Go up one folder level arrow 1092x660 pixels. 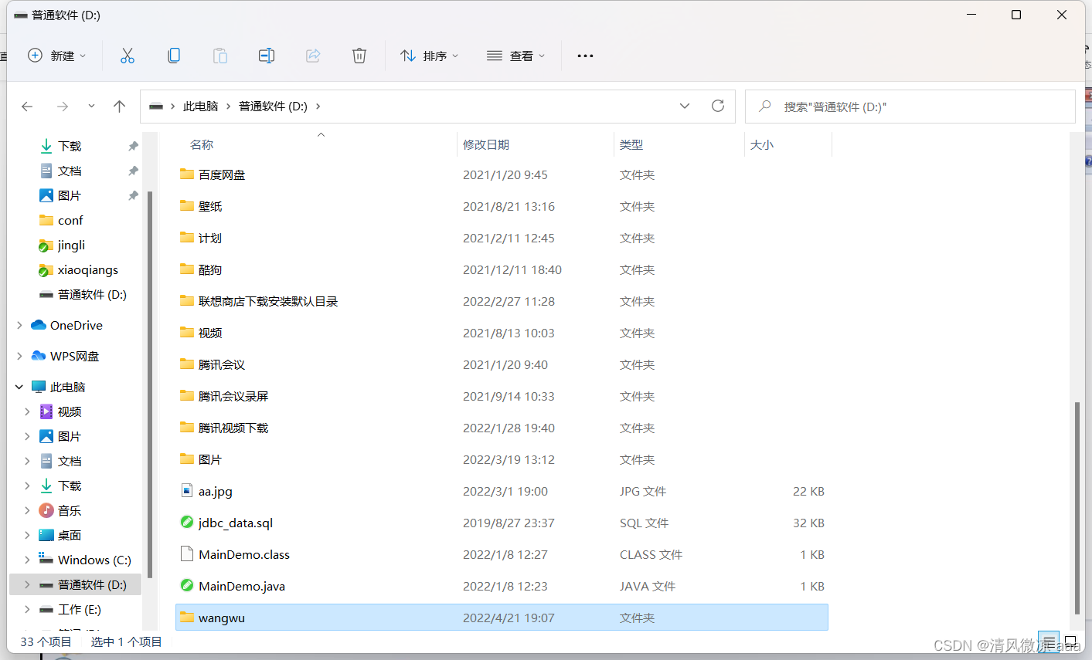click(119, 107)
